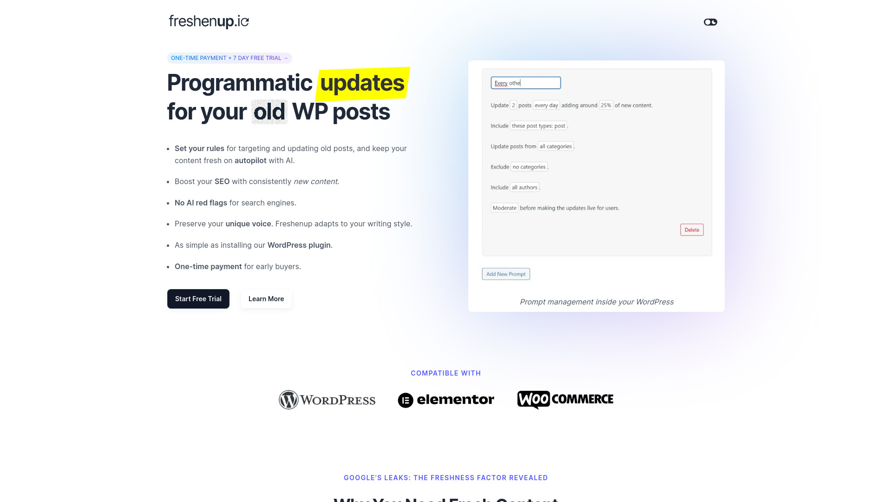Click the freshenup.io logo
Screen dimensions: 892x502
[x=208, y=21]
